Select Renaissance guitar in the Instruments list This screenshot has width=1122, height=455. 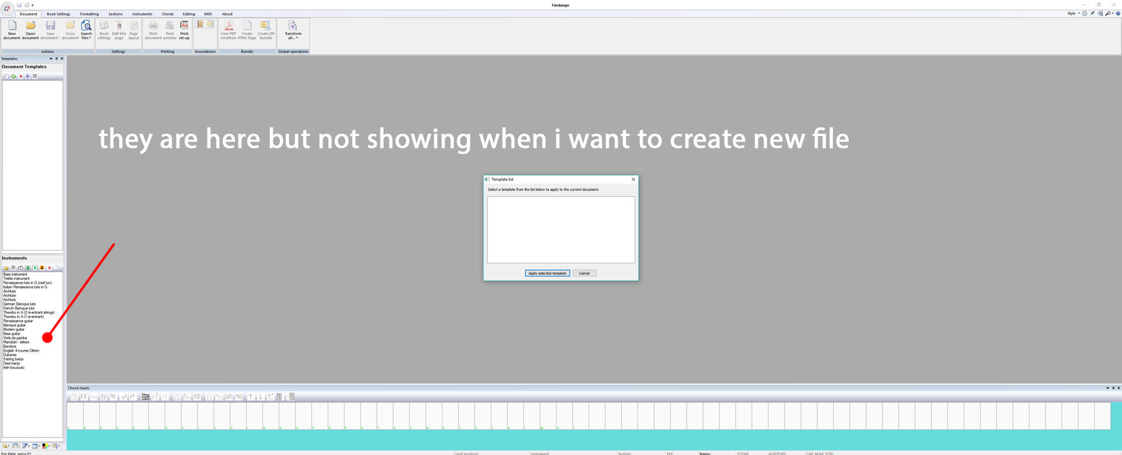(x=18, y=321)
